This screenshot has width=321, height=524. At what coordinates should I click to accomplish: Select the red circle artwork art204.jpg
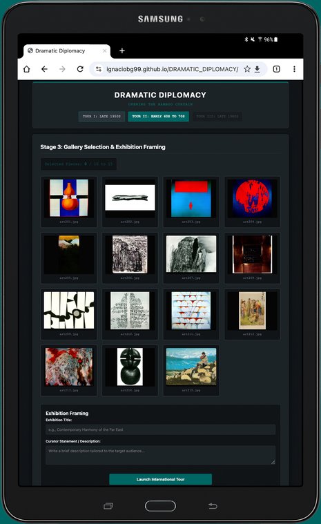(252, 202)
